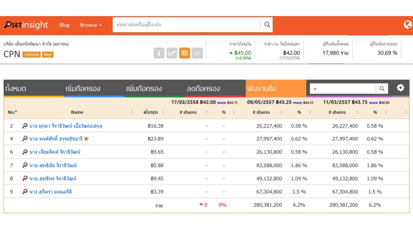
Task: Click the red down-arrow change 0 total
Action: pyautogui.click(x=203, y=205)
